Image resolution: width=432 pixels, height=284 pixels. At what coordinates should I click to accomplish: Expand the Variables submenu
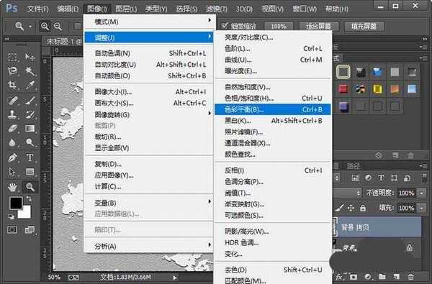pyautogui.click(x=149, y=203)
